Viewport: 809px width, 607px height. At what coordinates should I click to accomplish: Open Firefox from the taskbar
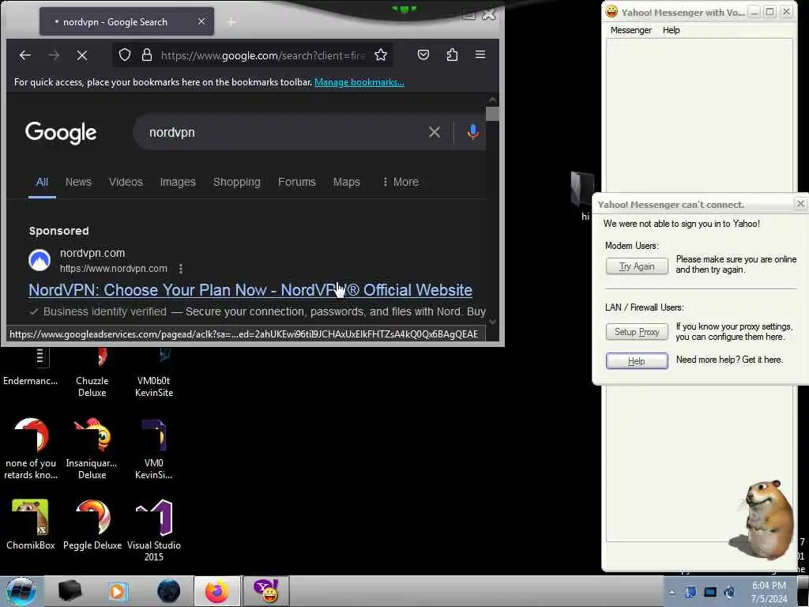[x=216, y=591]
